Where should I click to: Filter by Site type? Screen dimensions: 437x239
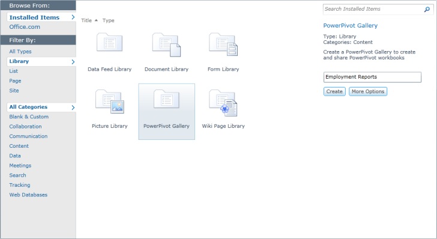pos(14,91)
